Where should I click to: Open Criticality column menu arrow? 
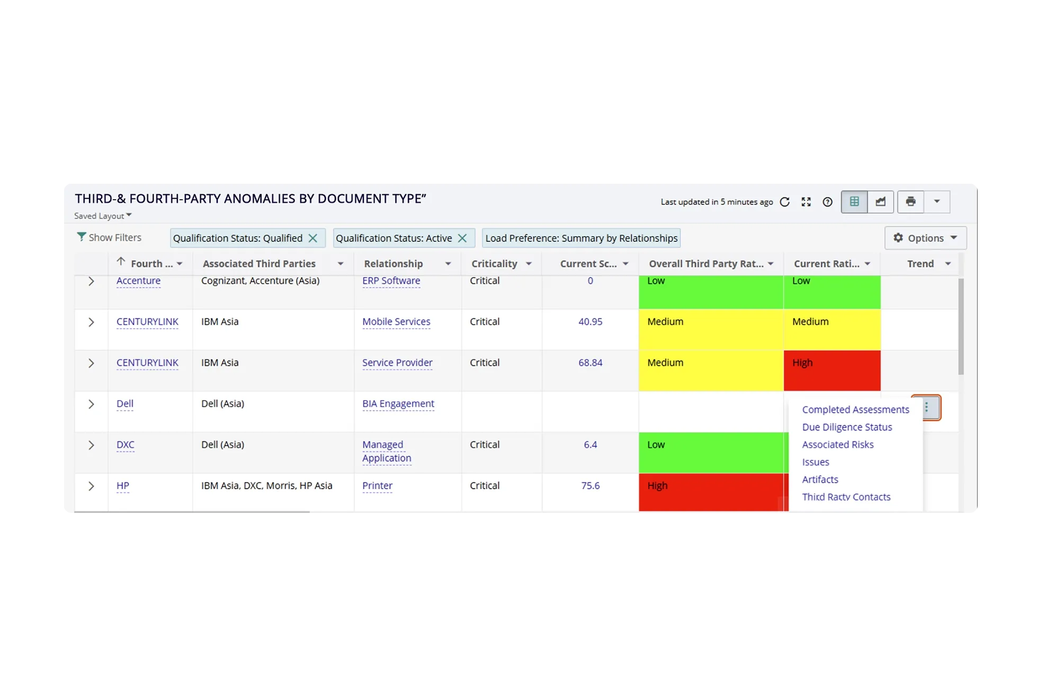click(x=529, y=264)
